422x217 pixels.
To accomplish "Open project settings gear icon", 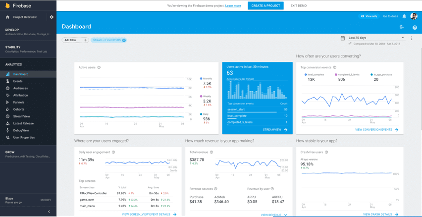I will coord(52,17).
